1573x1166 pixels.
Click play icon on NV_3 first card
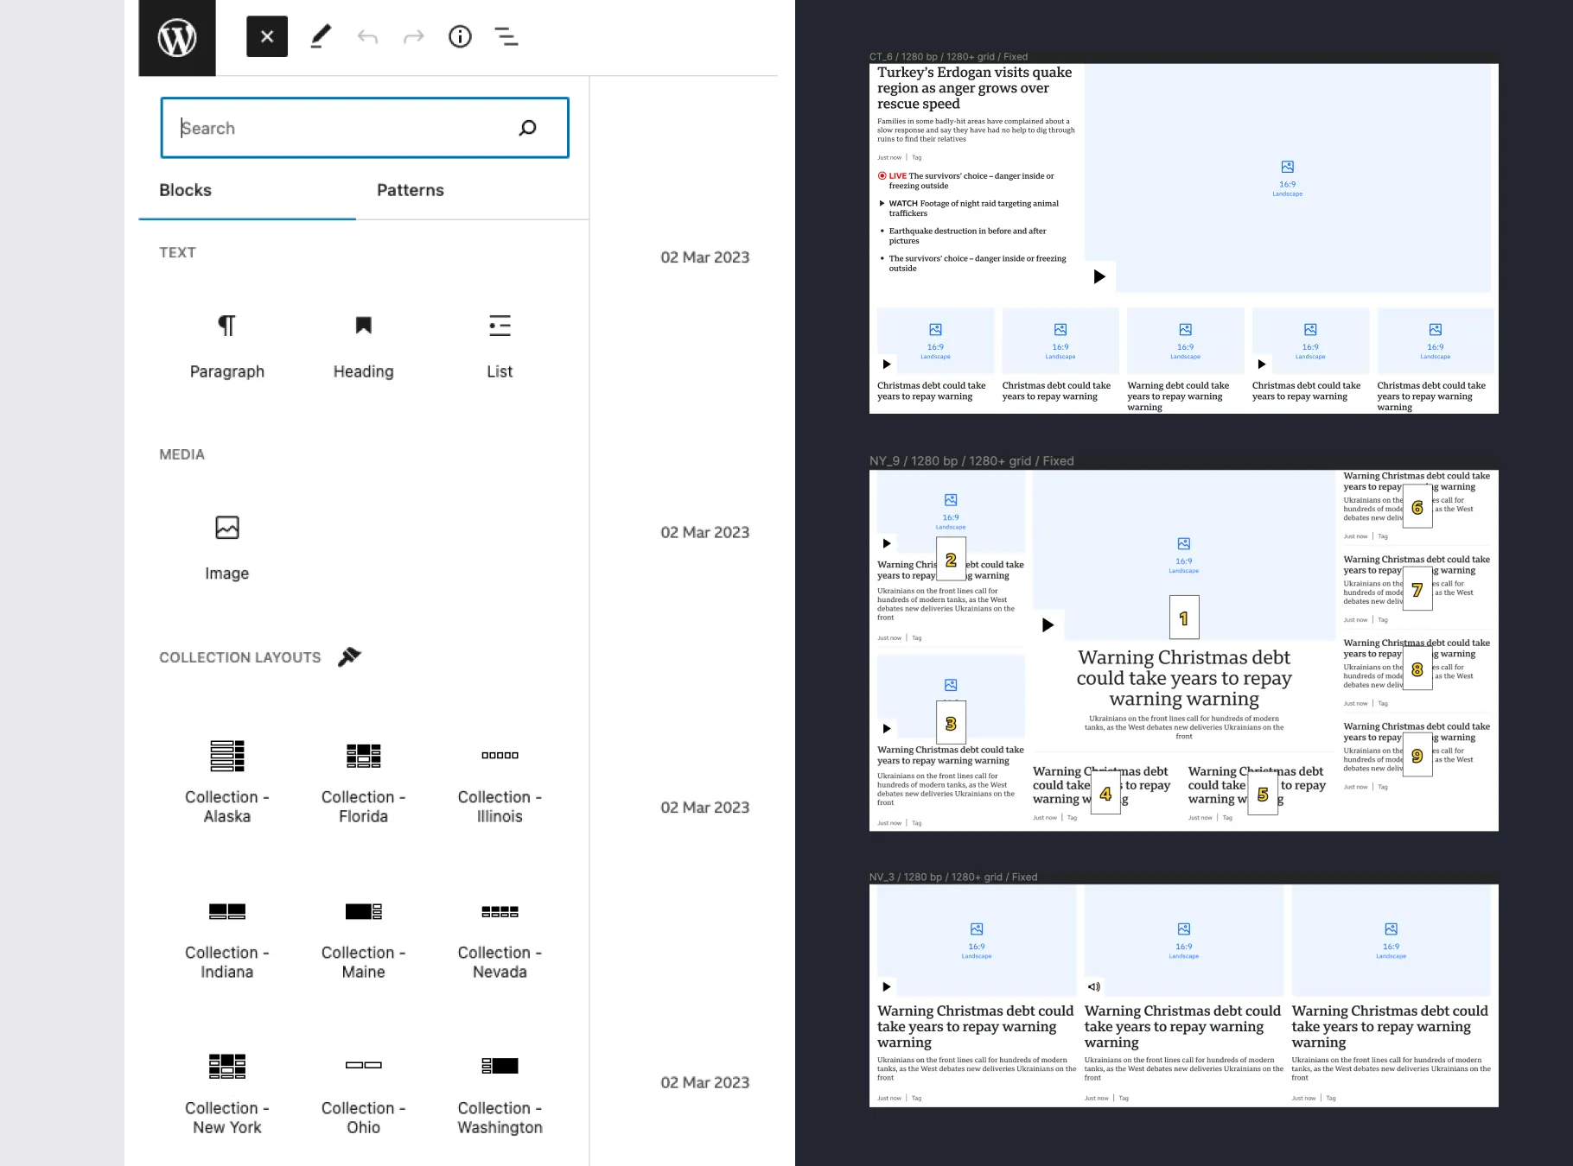[x=886, y=986]
